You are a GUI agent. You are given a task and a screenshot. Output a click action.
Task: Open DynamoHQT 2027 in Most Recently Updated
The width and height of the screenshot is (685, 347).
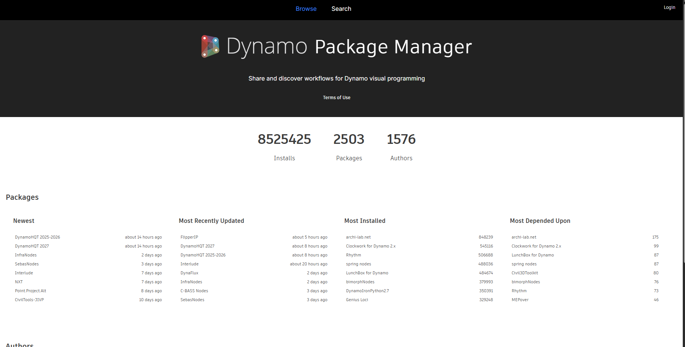(x=197, y=246)
